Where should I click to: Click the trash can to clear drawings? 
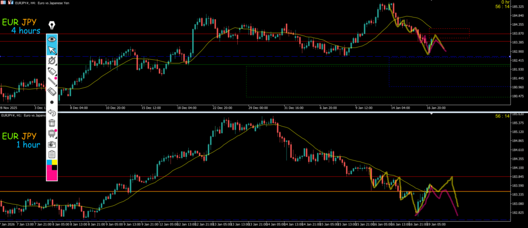point(52,123)
